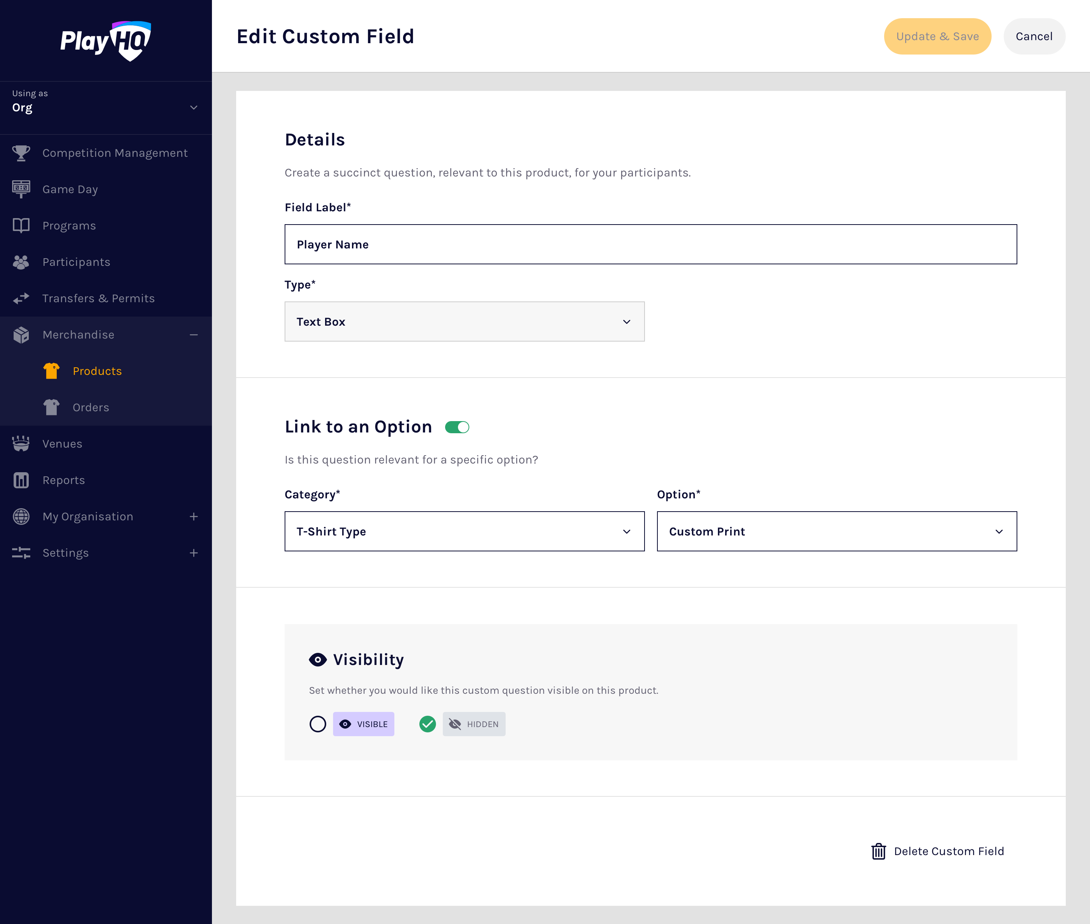The width and height of the screenshot is (1090, 924).
Task: Go to Products in Merchandise menu
Action: (x=97, y=371)
